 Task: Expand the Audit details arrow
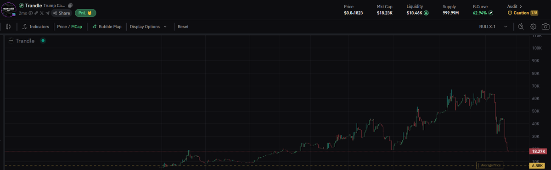pos(521,6)
